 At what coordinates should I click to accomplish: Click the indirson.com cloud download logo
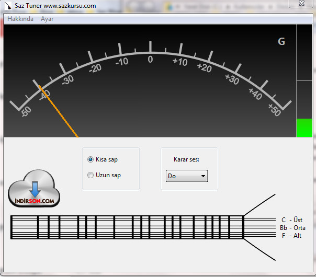click(x=34, y=188)
